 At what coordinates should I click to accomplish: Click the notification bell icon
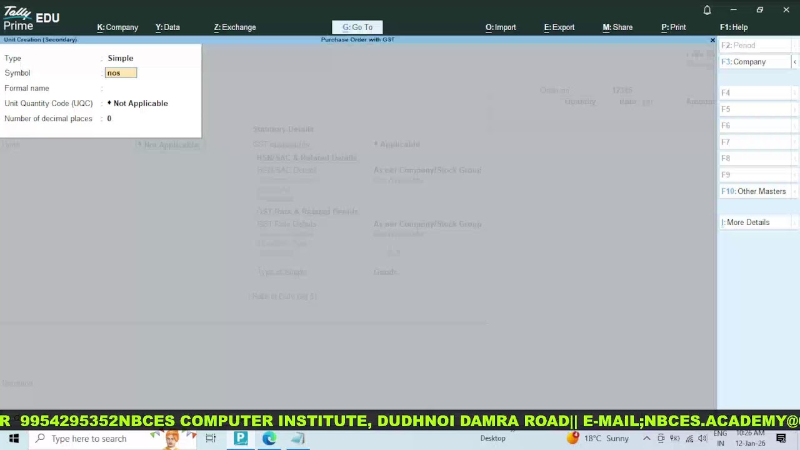[707, 10]
